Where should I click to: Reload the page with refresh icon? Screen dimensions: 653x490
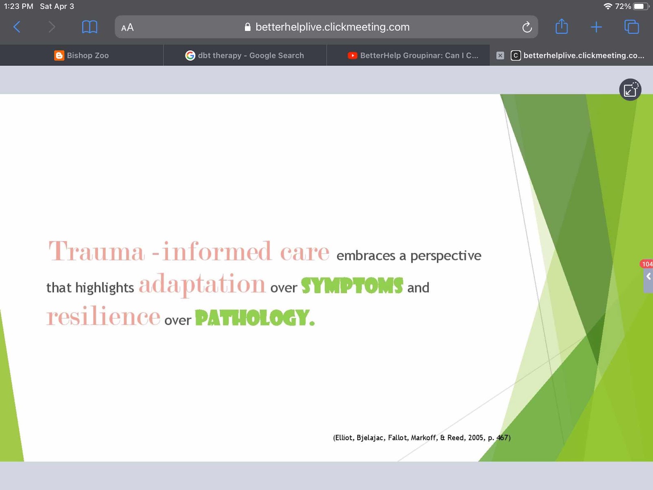tap(527, 27)
